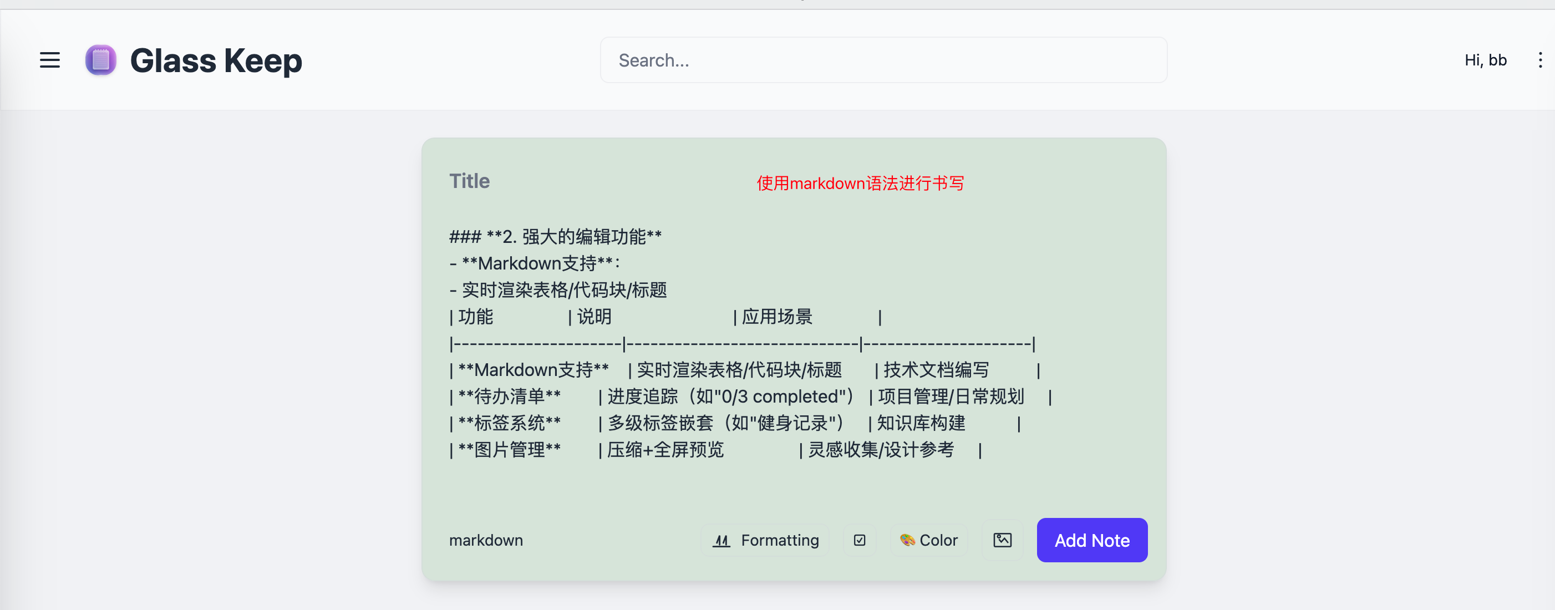Screen dimensions: 1555x610
Task: Open the hamburger sidebar menu
Action: [49, 60]
